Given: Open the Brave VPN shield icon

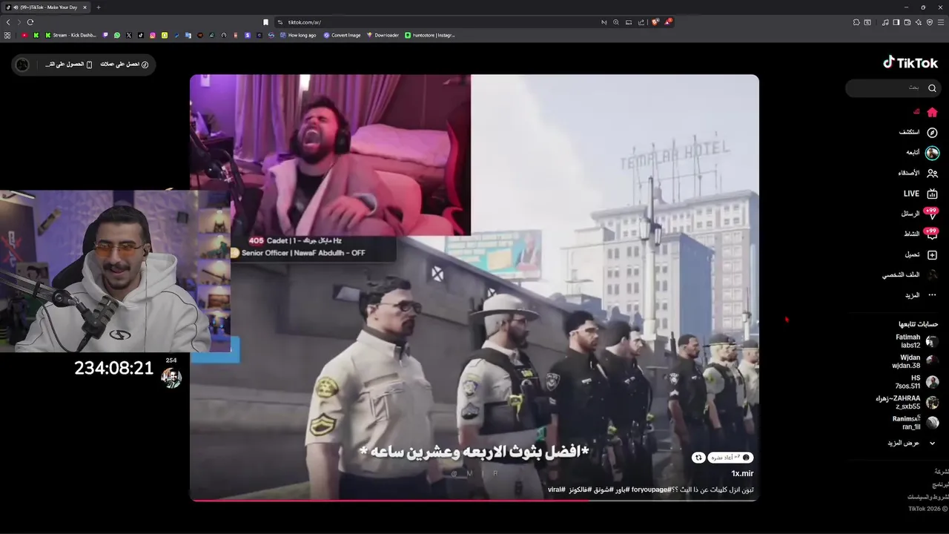Looking at the screenshot, I should tap(929, 22).
